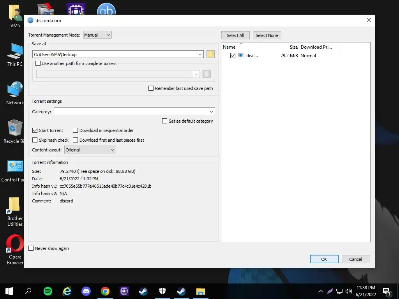
Task: Click the Select All button
Action: tap(235, 35)
